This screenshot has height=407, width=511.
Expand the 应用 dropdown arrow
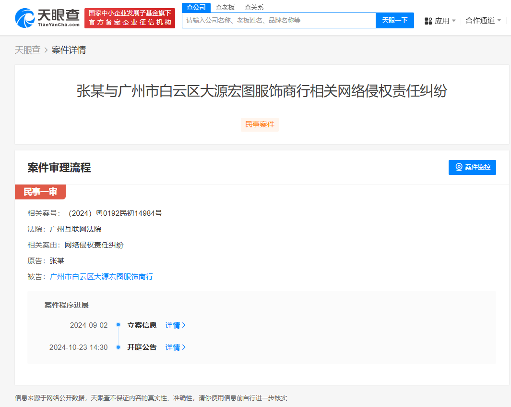(x=453, y=21)
